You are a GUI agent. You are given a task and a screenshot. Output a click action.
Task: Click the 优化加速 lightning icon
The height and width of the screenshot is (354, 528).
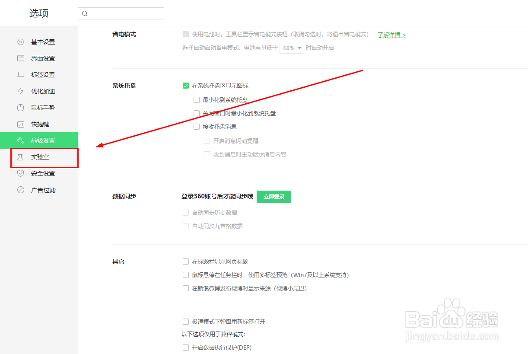click(x=20, y=91)
